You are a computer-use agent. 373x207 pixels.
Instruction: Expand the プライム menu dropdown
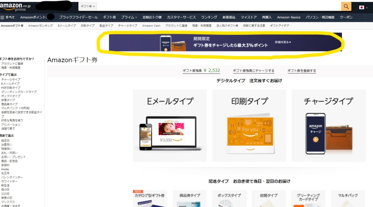click(129, 17)
